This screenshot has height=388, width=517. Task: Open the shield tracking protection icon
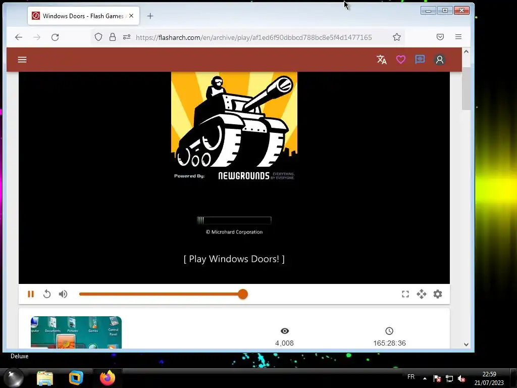point(98,37)
